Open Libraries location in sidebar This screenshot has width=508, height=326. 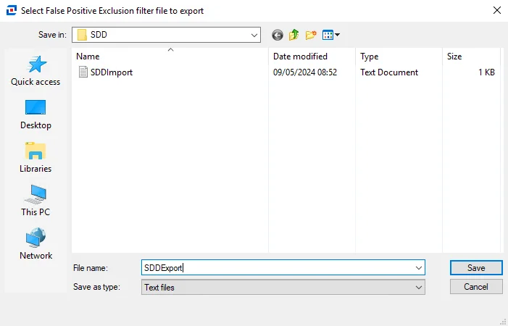pyautogui.click(x=36, y=158)
